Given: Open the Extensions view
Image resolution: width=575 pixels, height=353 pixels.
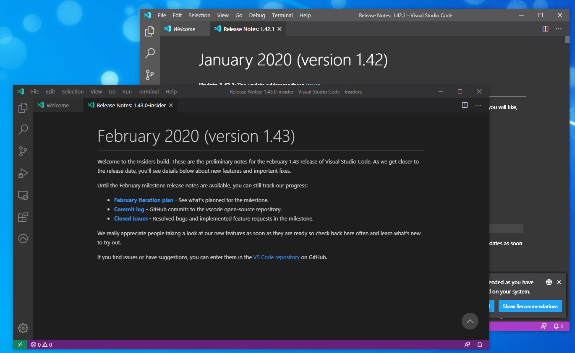Looking at the screenshot, I should (23, 217).
